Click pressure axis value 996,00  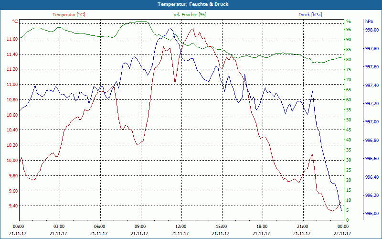[x=372, y=214]
